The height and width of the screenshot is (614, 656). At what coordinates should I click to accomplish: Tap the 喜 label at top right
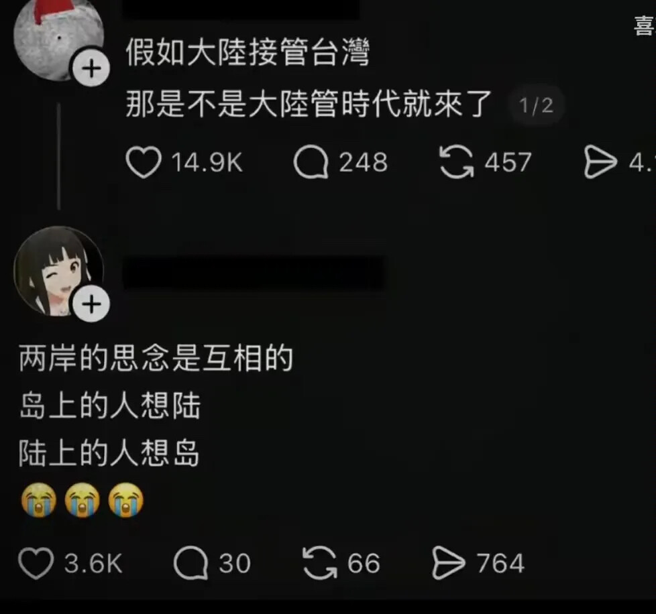(645, 26)
